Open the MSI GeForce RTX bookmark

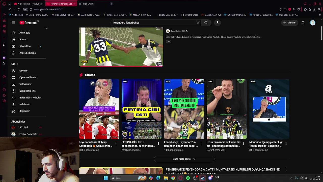(287, 15)
